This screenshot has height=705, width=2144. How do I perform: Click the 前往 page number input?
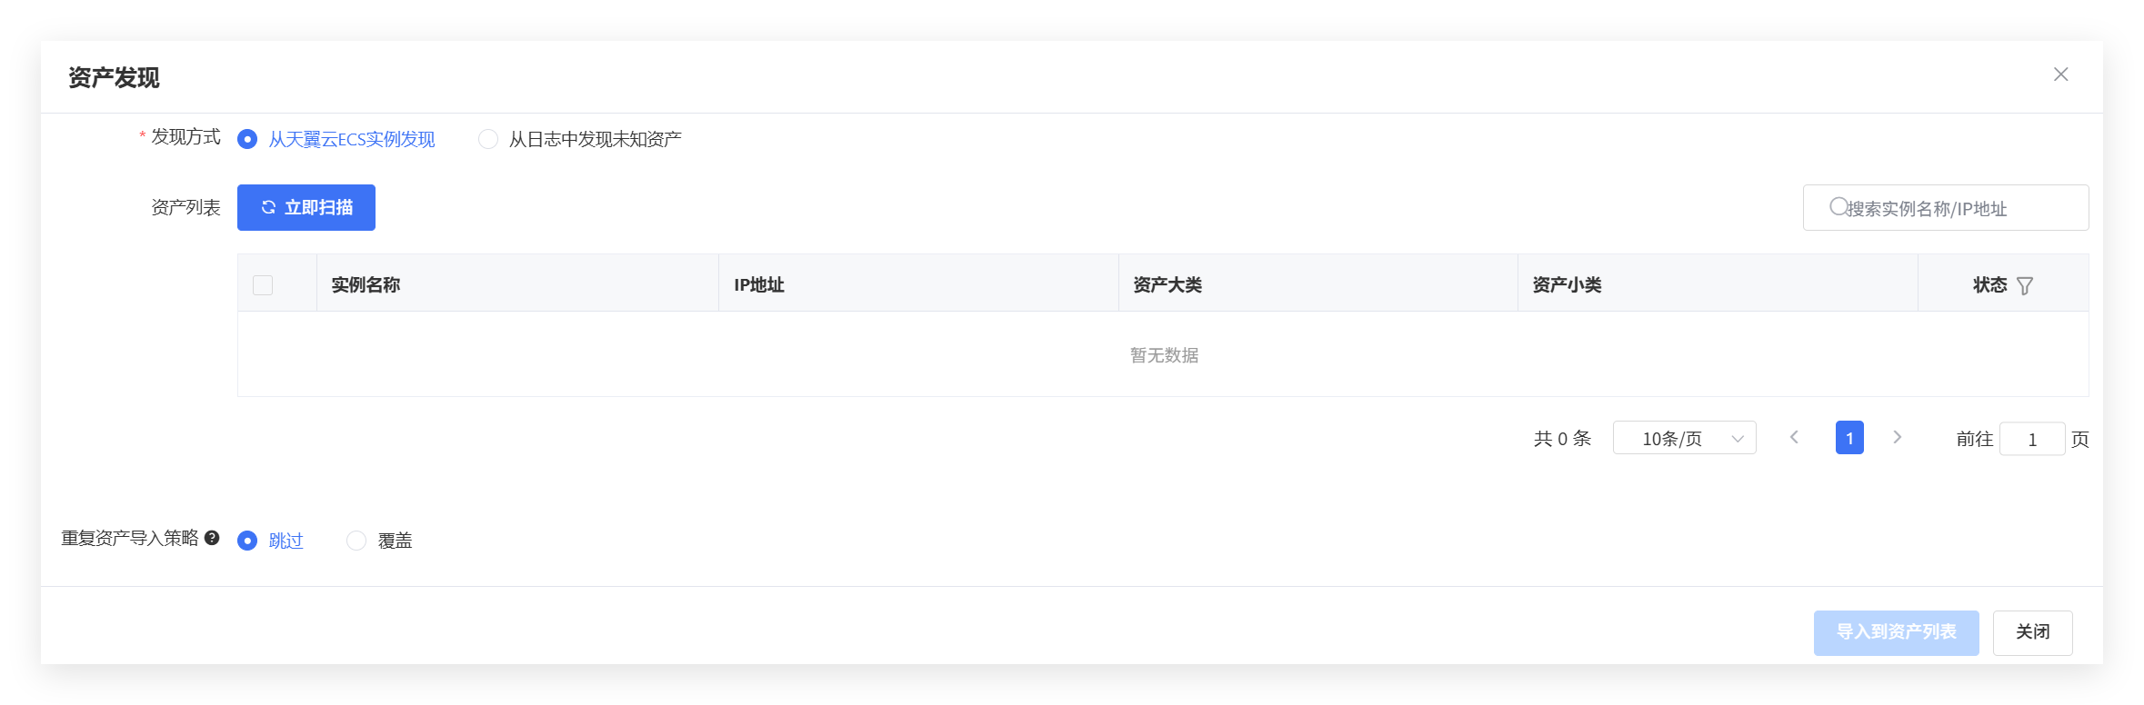click(2032, 439)
